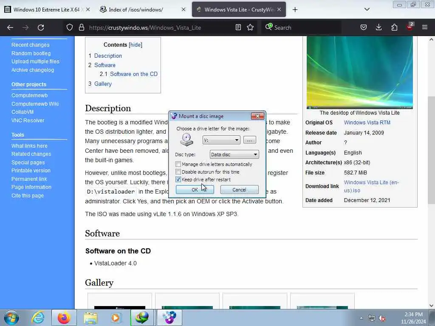Viewport: 435px width, 326px height.
Task: Open the taskbar clock and date
Action: (413, 318)
